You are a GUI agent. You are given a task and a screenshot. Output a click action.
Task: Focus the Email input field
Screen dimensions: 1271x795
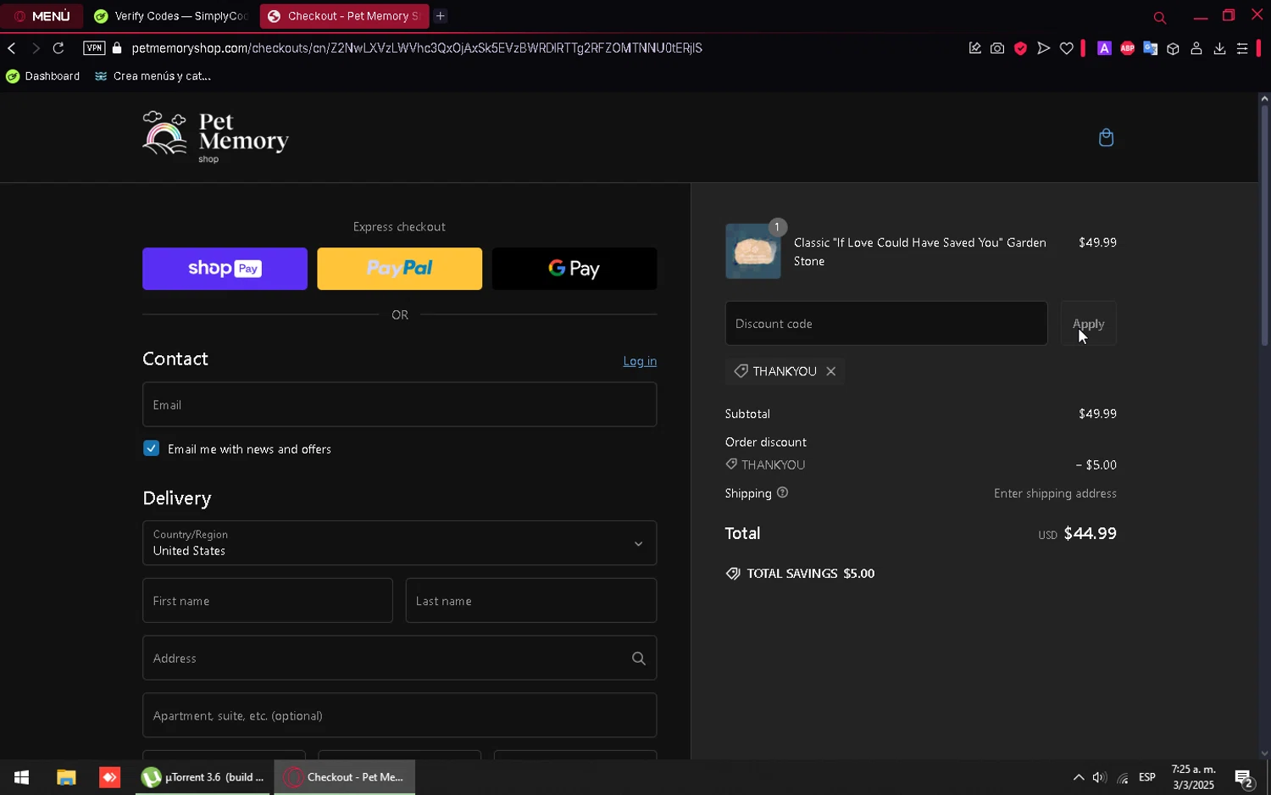tap(399, 404)
